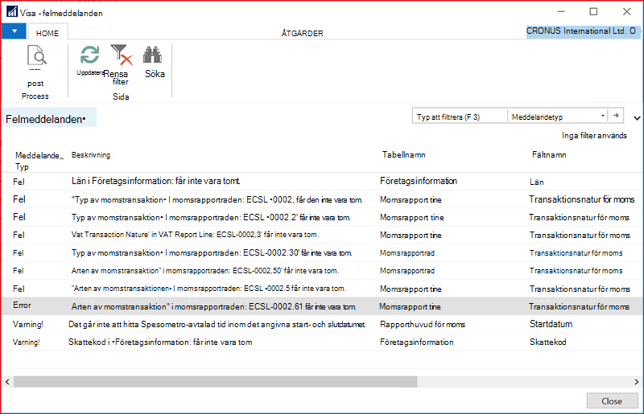644x414 pixels.
Task: Click the 'Startdatum' field name cell
Action: pos(551,324)
